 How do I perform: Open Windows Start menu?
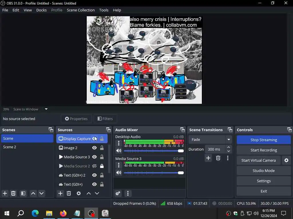[x=7, y=213]
